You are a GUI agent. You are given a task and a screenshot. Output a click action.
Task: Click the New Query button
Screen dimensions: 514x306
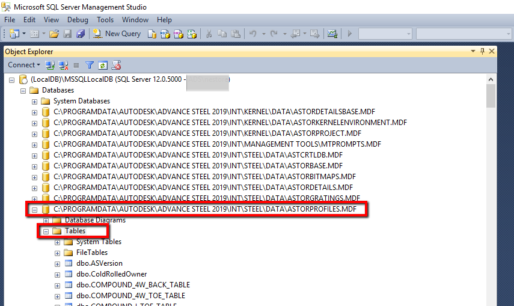click(117, 34)
